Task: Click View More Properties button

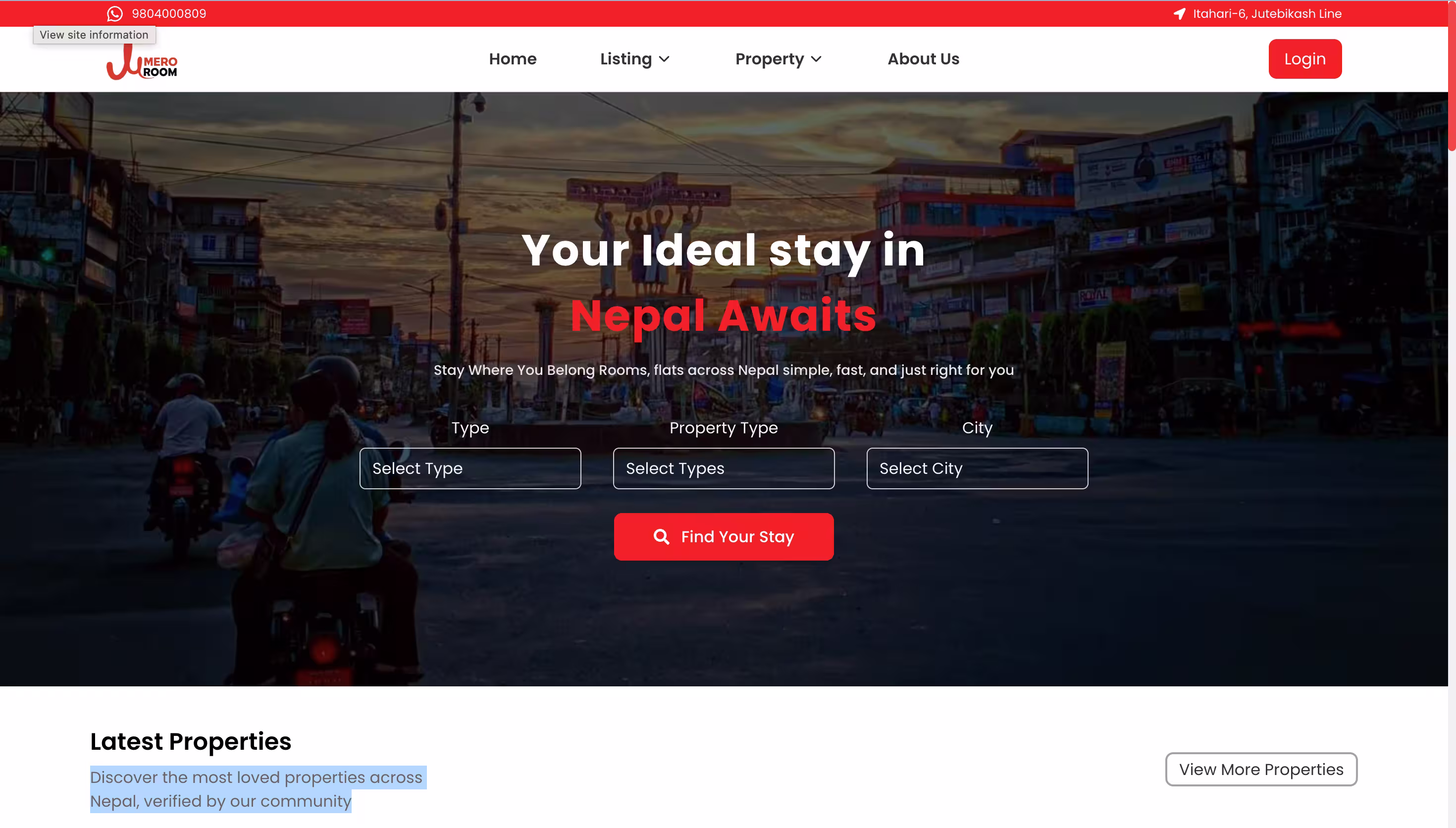Action: click(1261, 769)
